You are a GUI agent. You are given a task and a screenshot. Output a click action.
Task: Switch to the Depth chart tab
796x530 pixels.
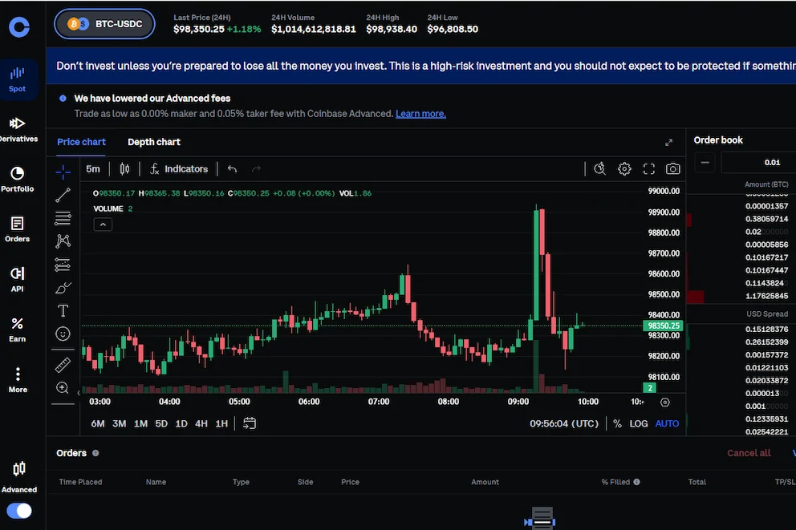coord(154,142)
